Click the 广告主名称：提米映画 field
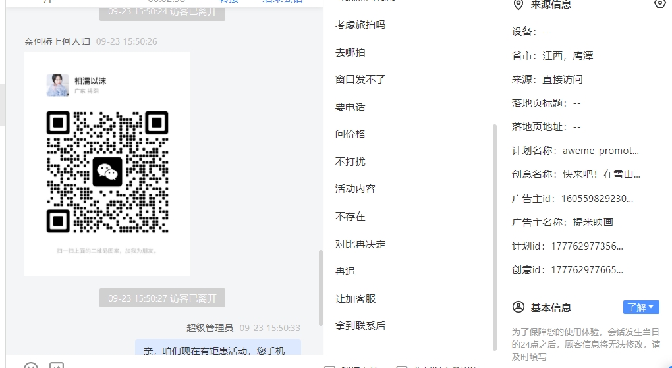 tap(562, 222)
